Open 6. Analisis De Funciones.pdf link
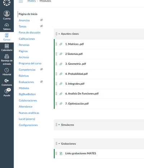Viewport: 144px width, 168px height. (x=82, y=93)
